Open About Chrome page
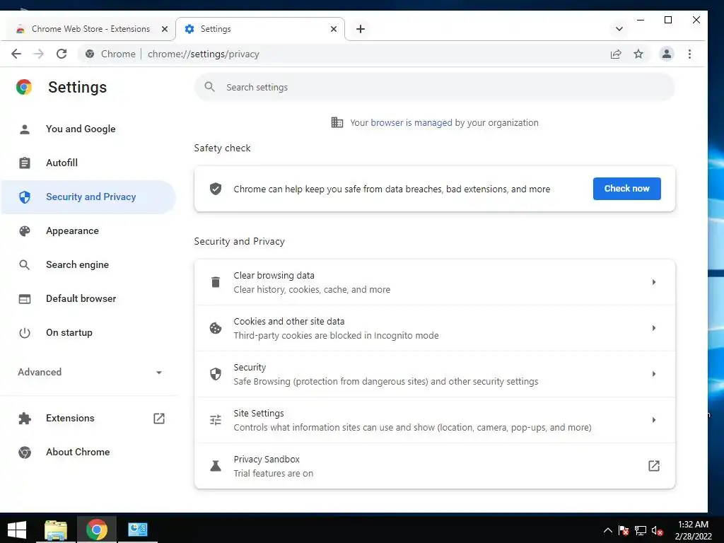This screenshot has height=543, width=724. click(88, 452)
